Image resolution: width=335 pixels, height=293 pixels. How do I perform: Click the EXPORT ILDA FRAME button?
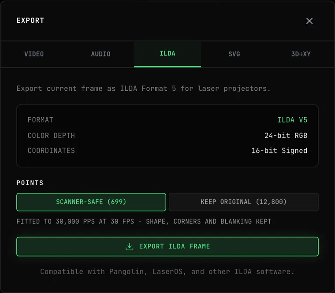[167, 246]
